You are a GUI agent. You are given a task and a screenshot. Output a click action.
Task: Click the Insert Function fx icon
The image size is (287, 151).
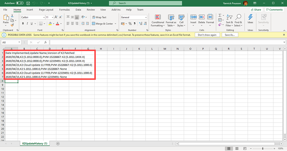(x=45, y=42)
